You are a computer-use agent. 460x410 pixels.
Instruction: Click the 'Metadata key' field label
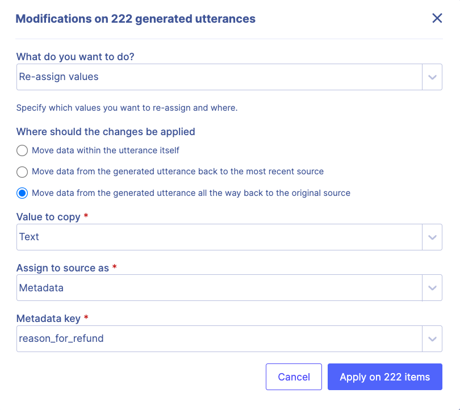coord(48,319)
